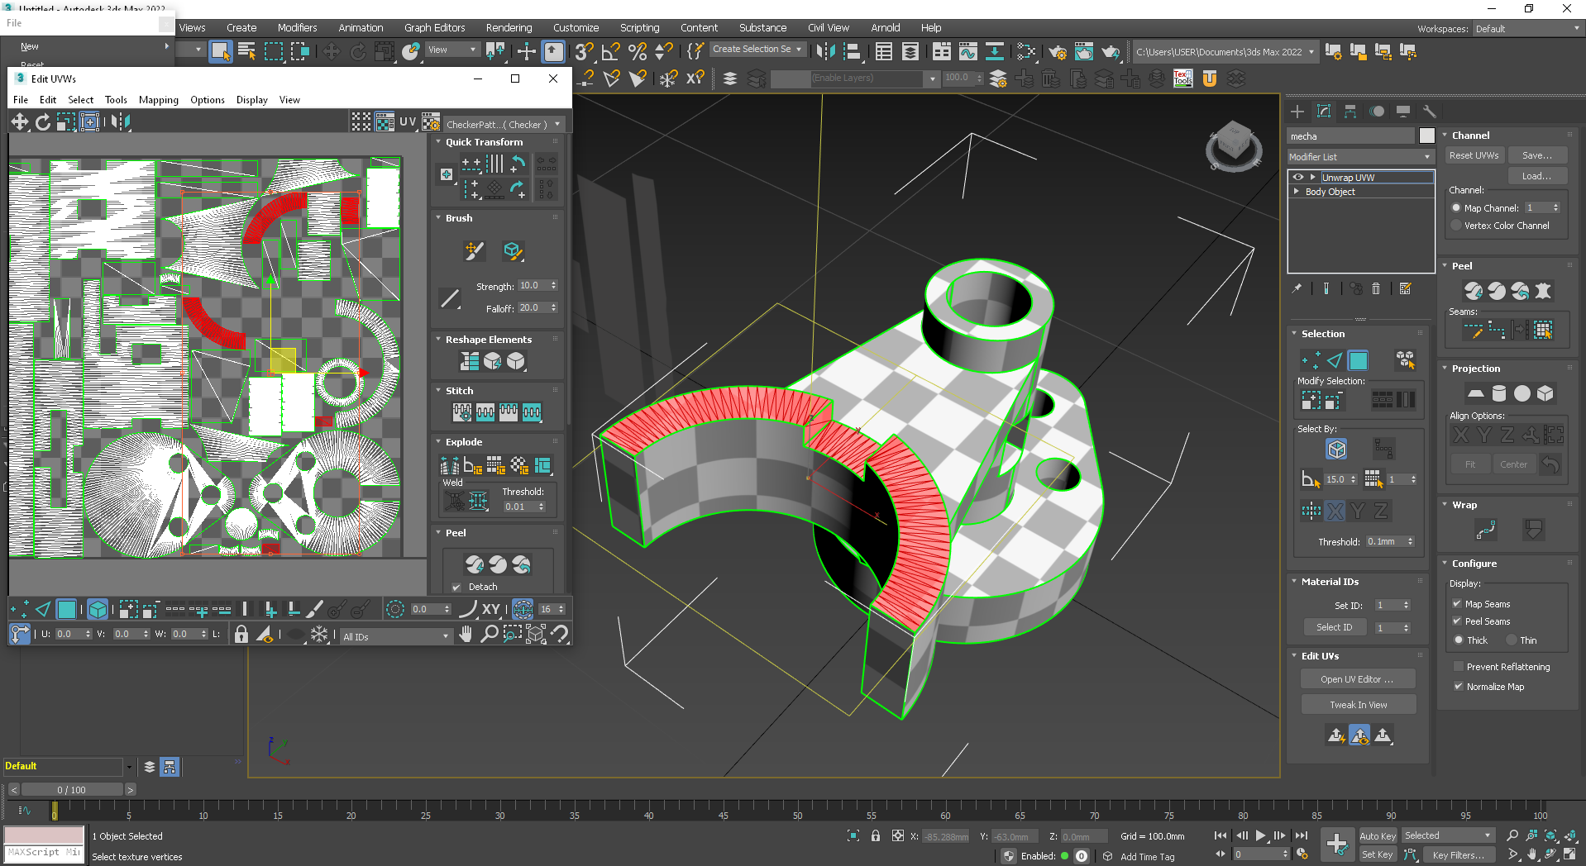Select the Rotate tool on the main toolbar

coord(357,51)
